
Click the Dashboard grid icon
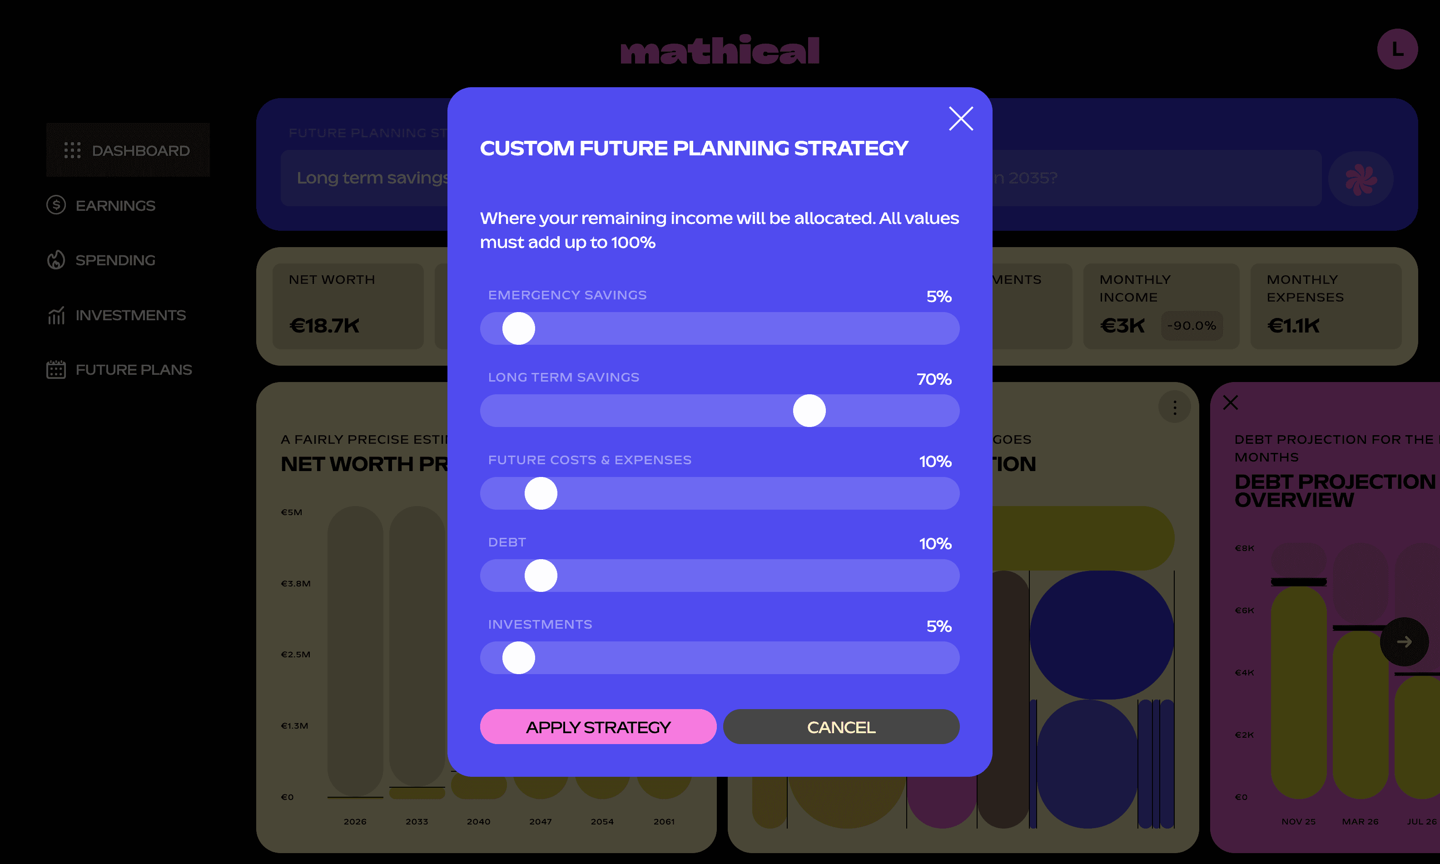click(x=72, y=150)
